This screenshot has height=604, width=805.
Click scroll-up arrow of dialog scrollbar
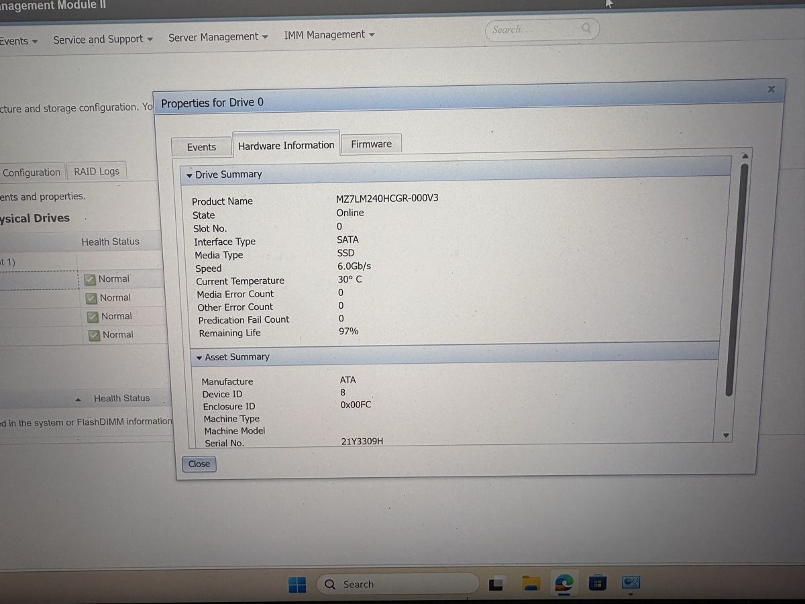(x=744, y=156)
